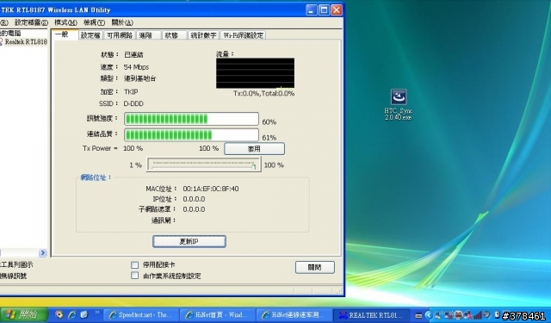
Task: Click the 0.0.0.0 value beside IP位址
Action: coord(194,199)
